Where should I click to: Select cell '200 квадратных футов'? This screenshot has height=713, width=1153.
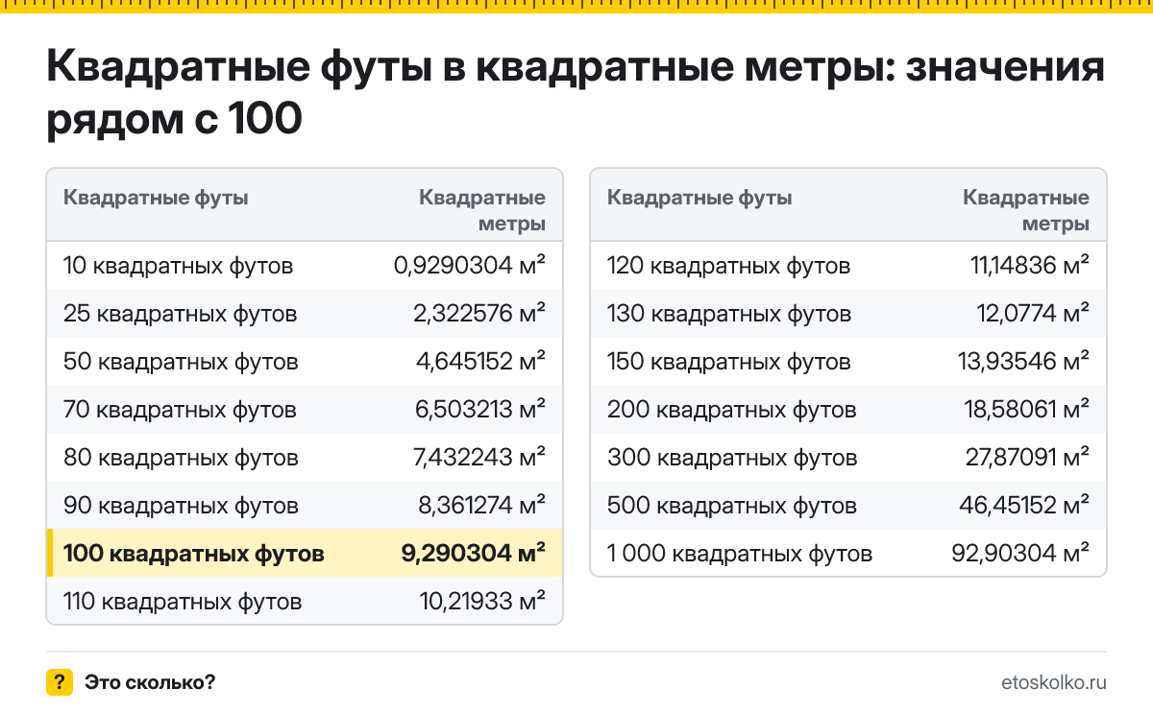tap(731, 410)
